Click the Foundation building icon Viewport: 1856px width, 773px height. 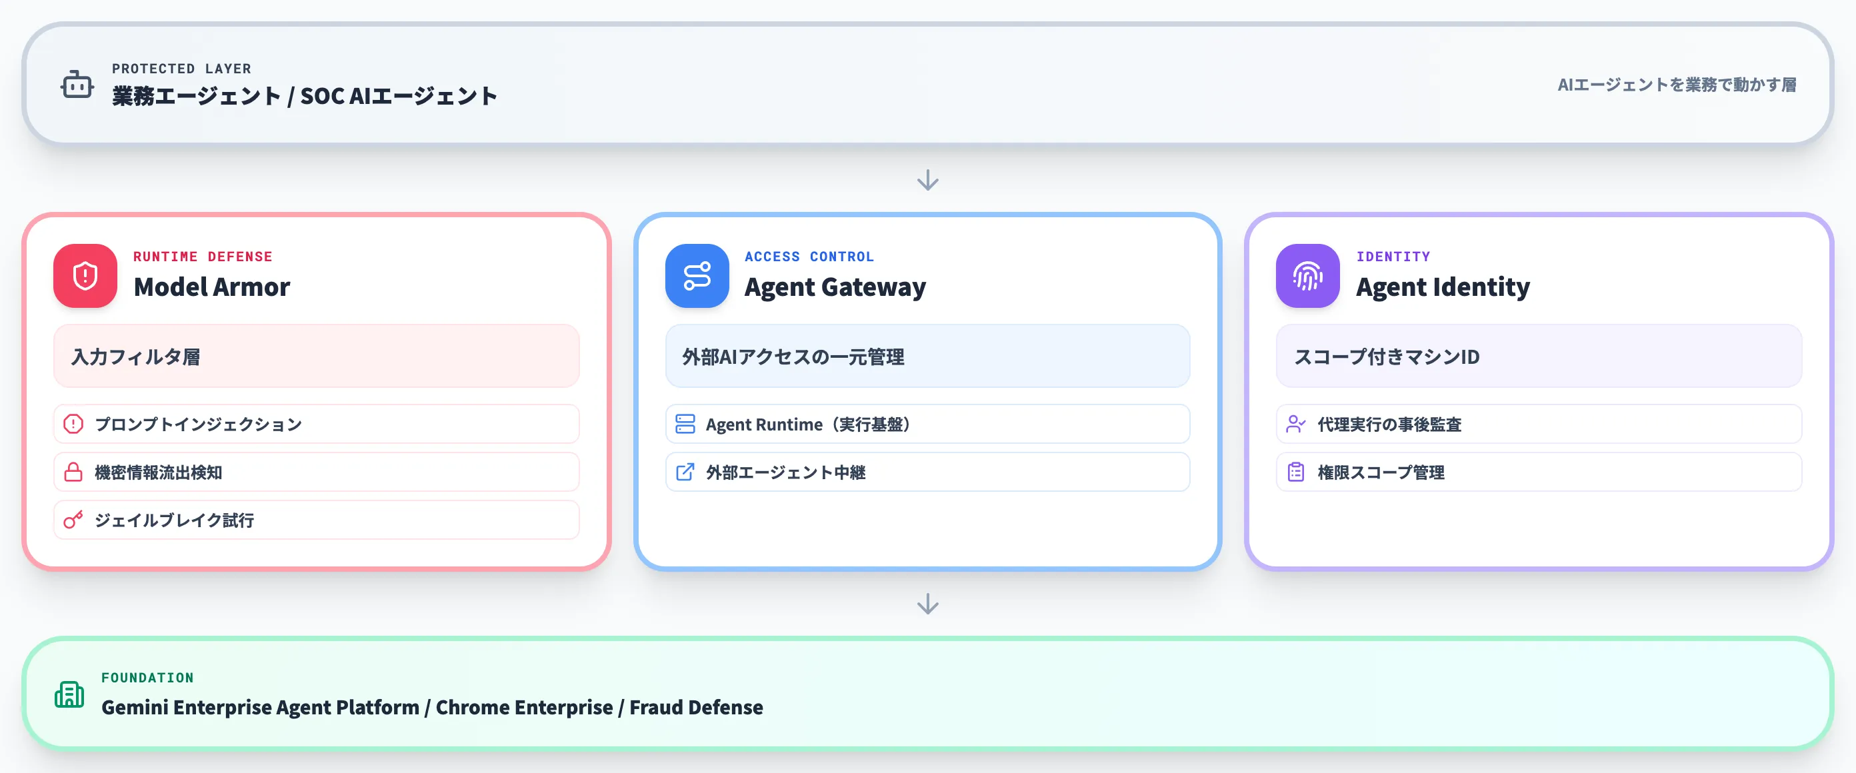coord(69,694)
